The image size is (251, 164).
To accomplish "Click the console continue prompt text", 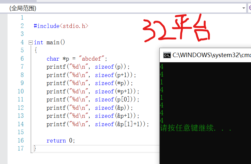I will [196, 128].
